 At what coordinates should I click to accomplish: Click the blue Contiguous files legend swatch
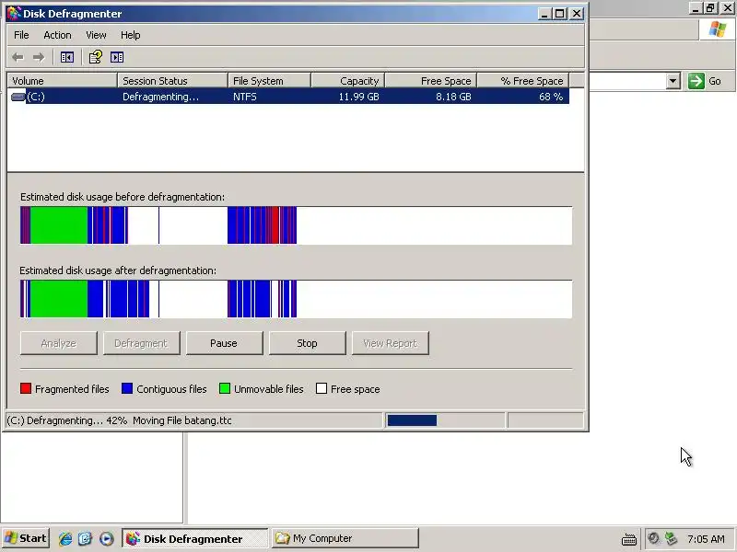coord(127,388)
